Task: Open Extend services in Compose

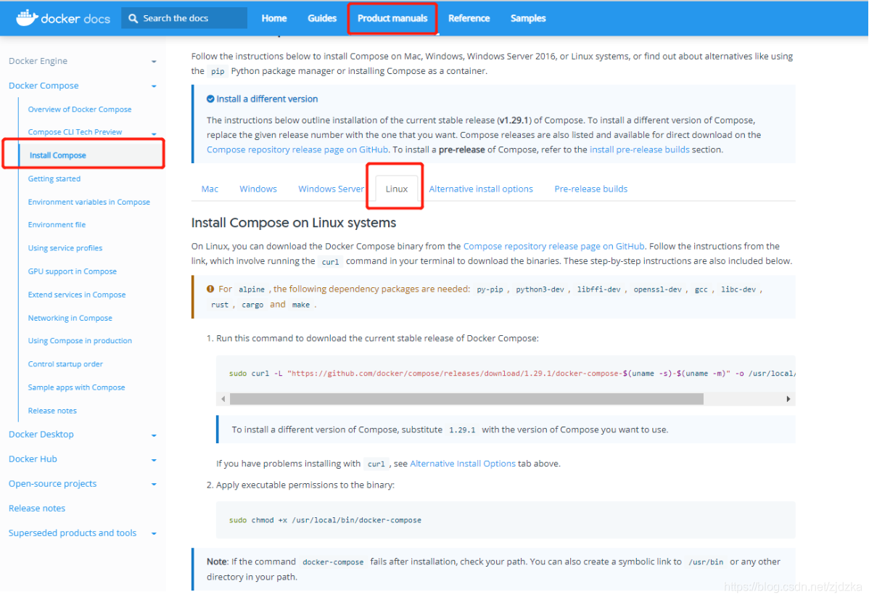Action: click(77, 295)
